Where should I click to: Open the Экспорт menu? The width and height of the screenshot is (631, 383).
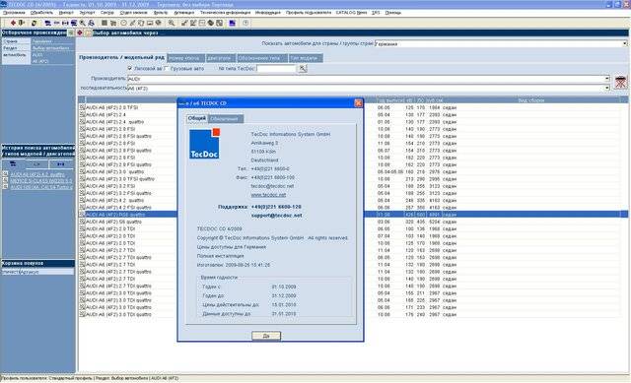pos(87,13)
